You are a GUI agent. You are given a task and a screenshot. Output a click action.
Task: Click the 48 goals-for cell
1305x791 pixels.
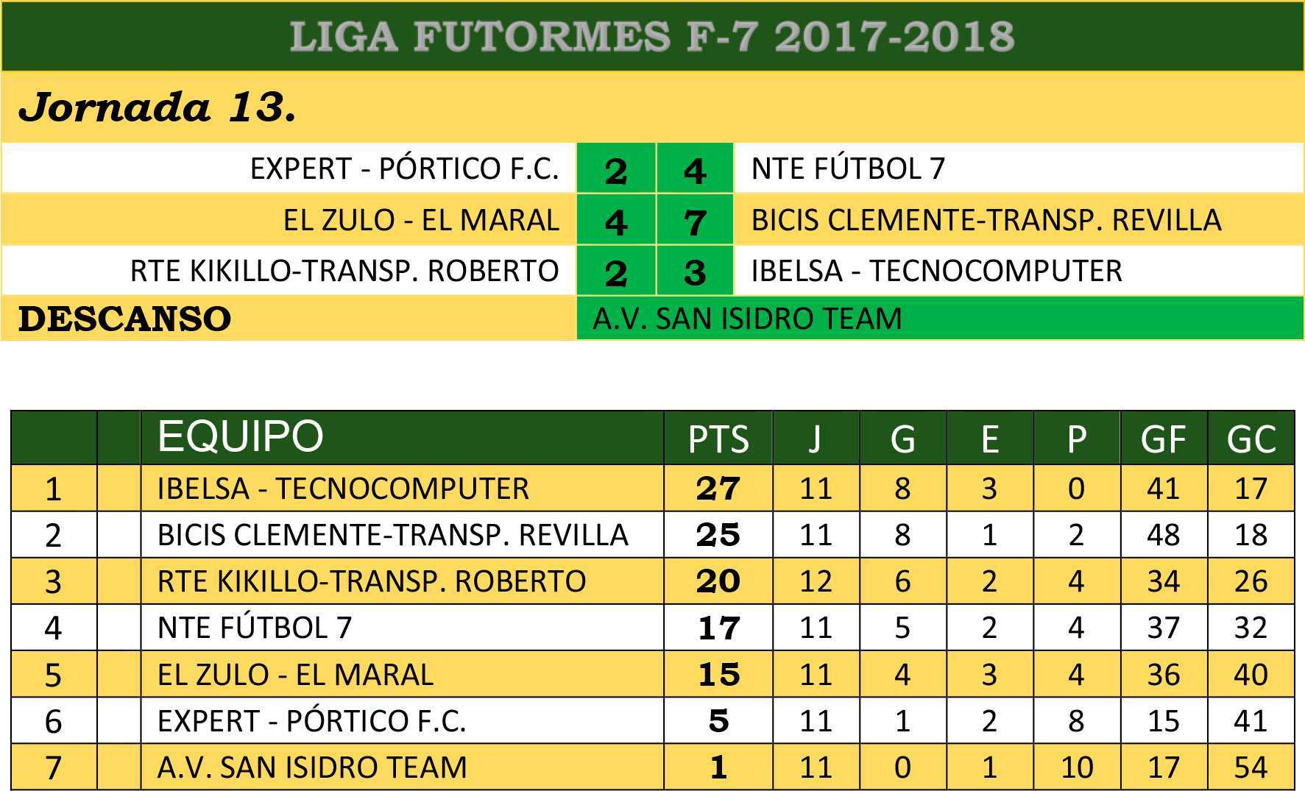click(1163, 535)
